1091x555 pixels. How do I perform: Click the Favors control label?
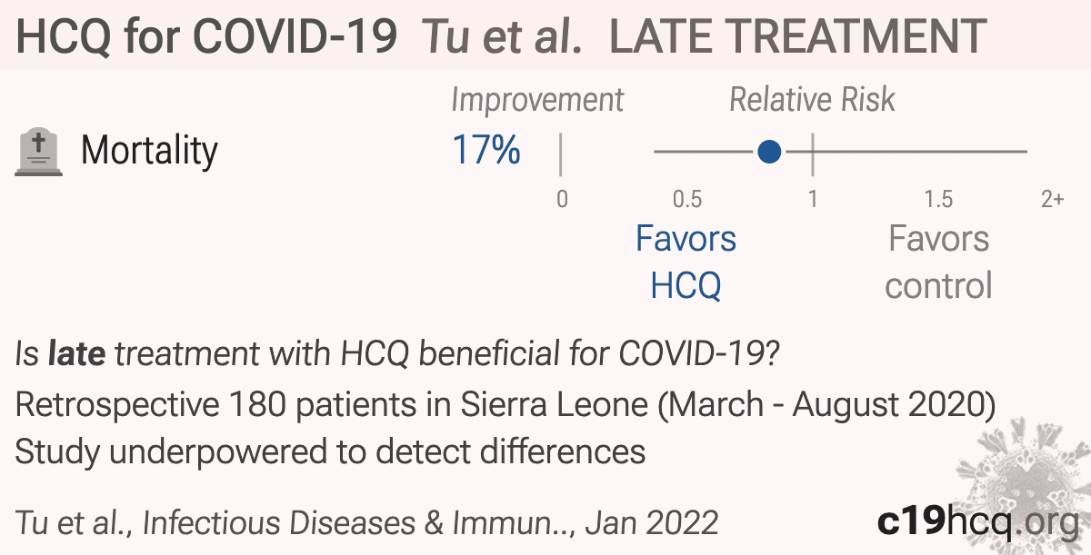click(x=938, y=263)
